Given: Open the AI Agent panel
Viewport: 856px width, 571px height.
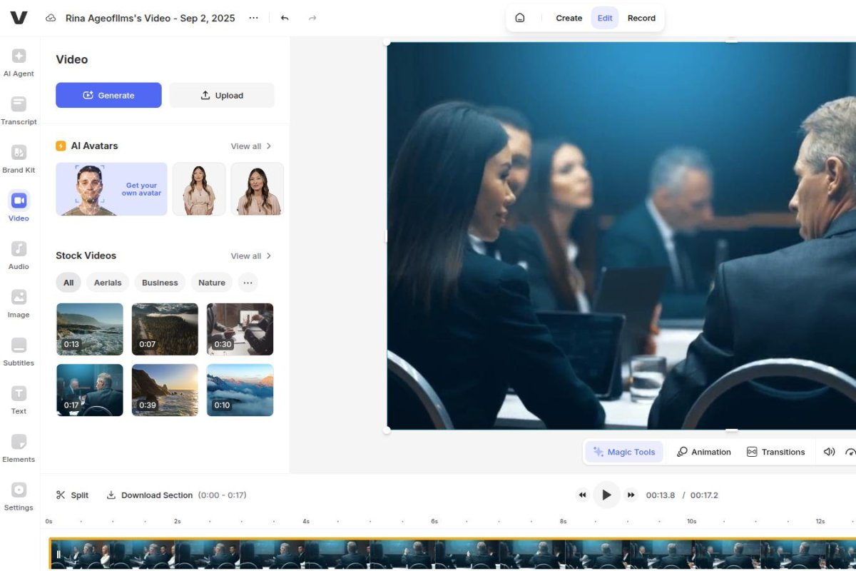Looking at the screenshot, I should point(18,64).
